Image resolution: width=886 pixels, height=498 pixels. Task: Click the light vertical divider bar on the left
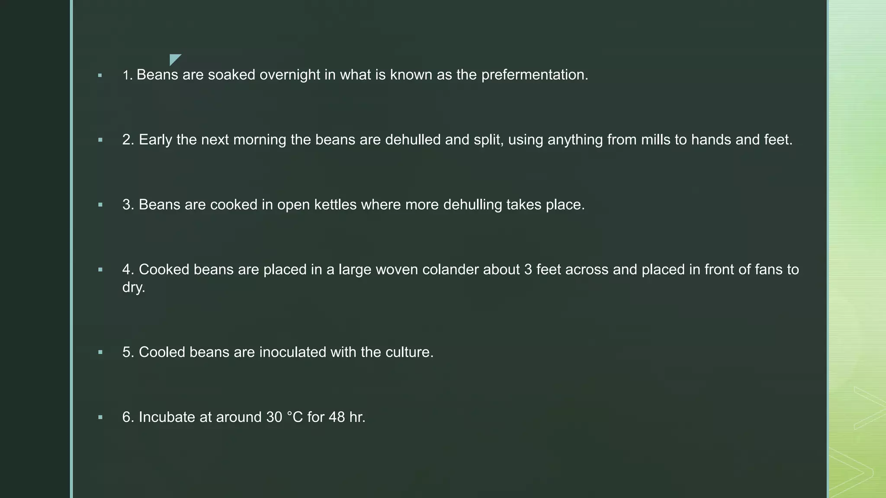point(71,249)
